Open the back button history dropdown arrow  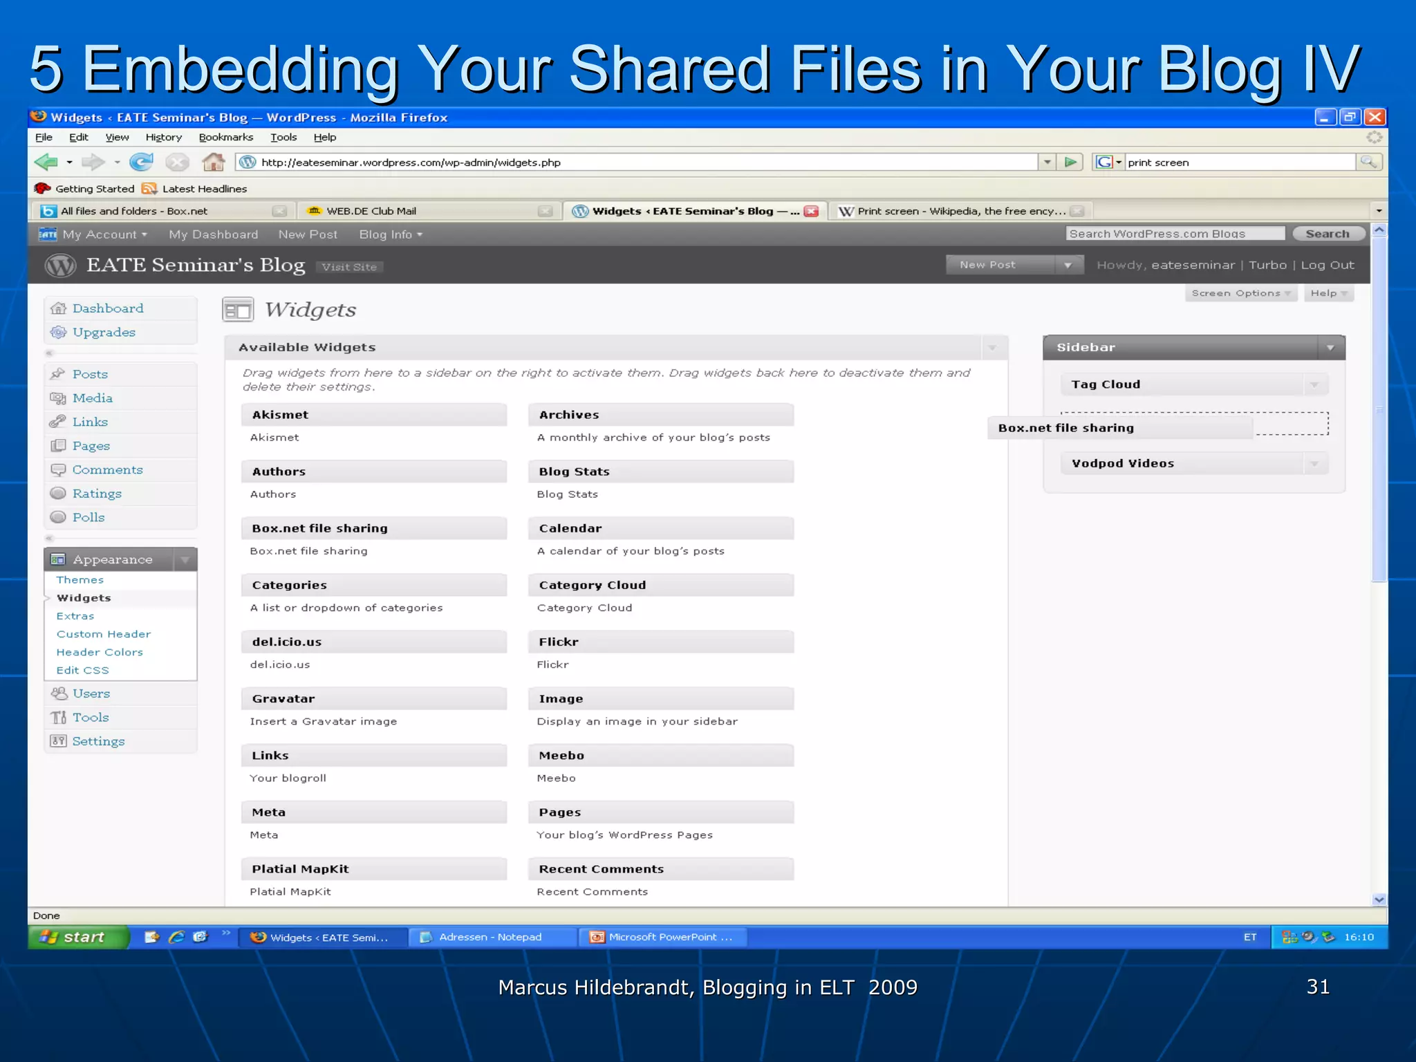click(69, 163)
